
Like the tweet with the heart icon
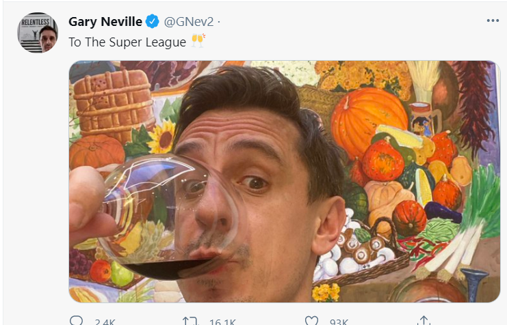coord(312,321)
